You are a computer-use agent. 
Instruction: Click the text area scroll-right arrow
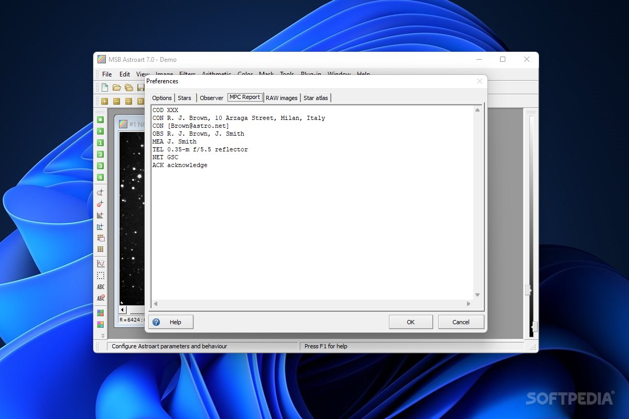coord(469,304)
